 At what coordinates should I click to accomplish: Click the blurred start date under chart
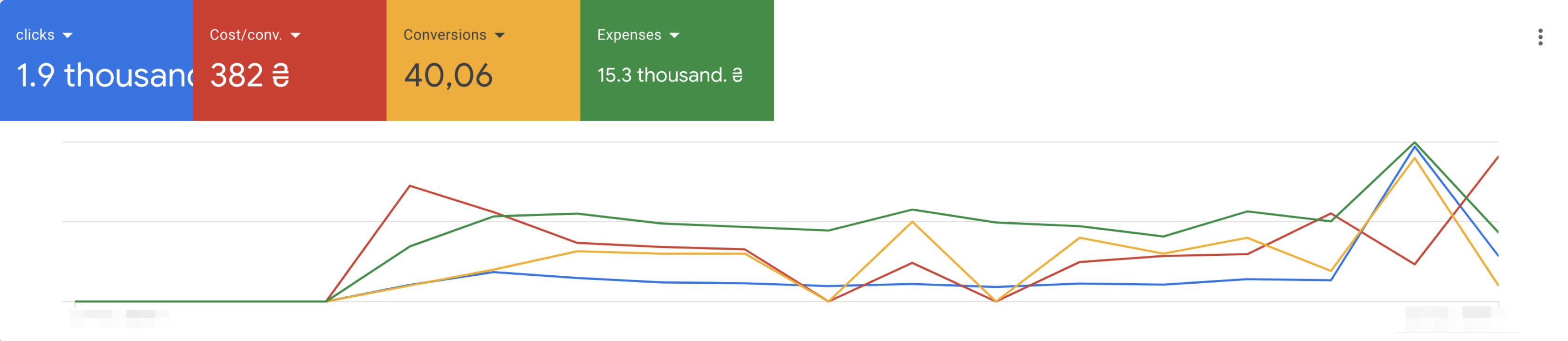[119, 314]
